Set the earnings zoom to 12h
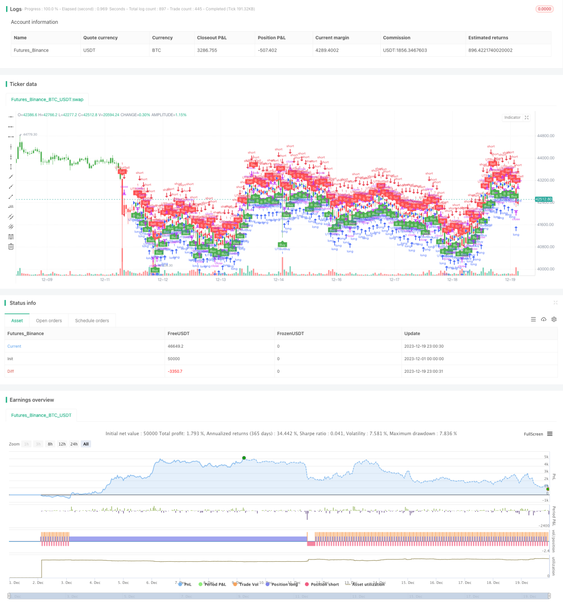 coord(62,444)
